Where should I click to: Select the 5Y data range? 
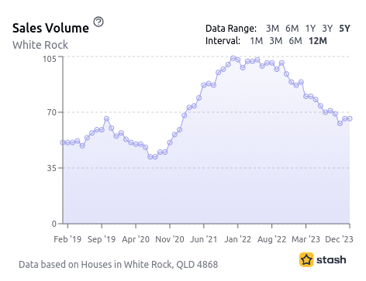pyautogui.click(x=344, y=29)
